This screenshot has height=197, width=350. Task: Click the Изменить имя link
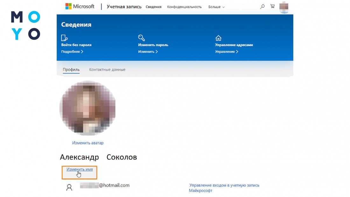pos(80,169)
